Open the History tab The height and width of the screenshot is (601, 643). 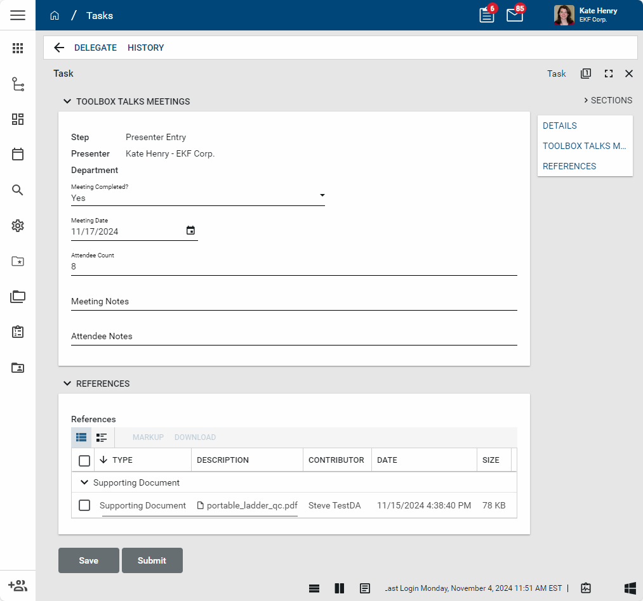(145, 48)
